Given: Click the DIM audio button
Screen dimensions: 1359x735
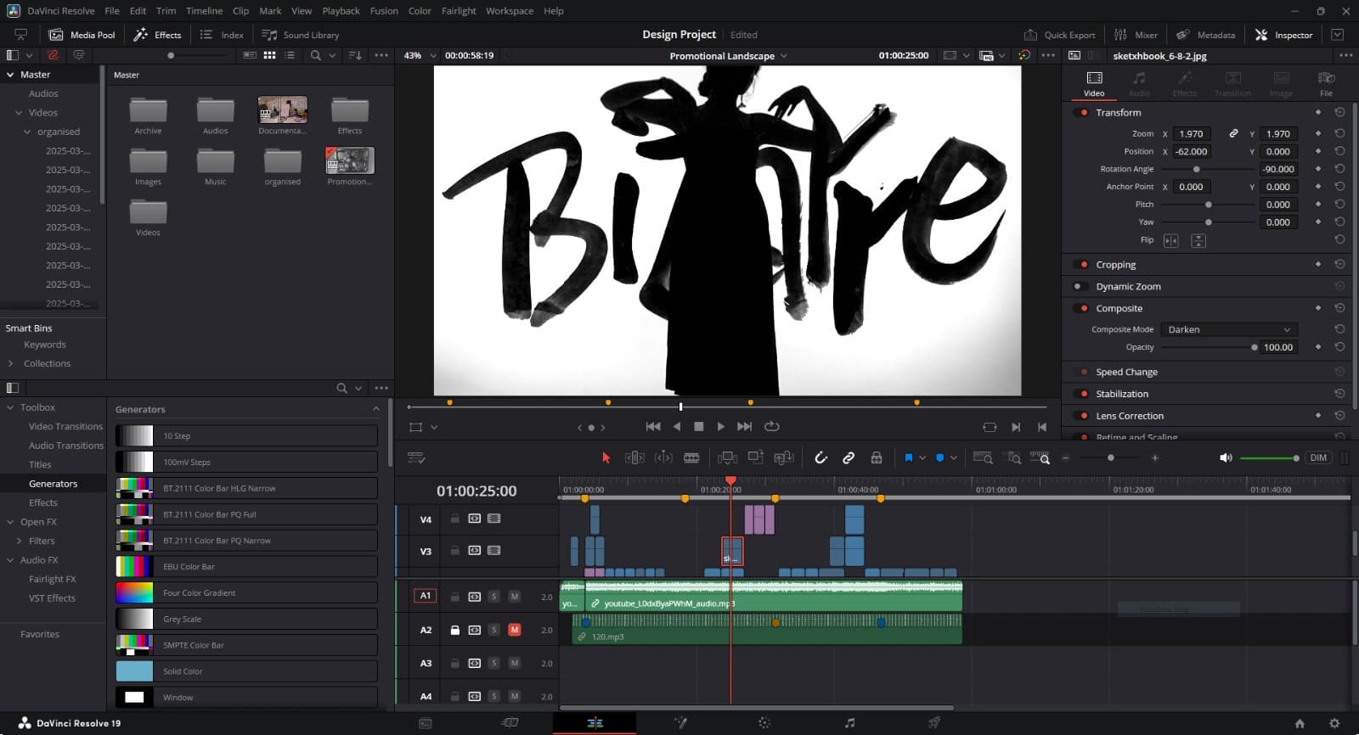Looking at the screenshot, I should pyautogui.click(x=1318, y=457).
